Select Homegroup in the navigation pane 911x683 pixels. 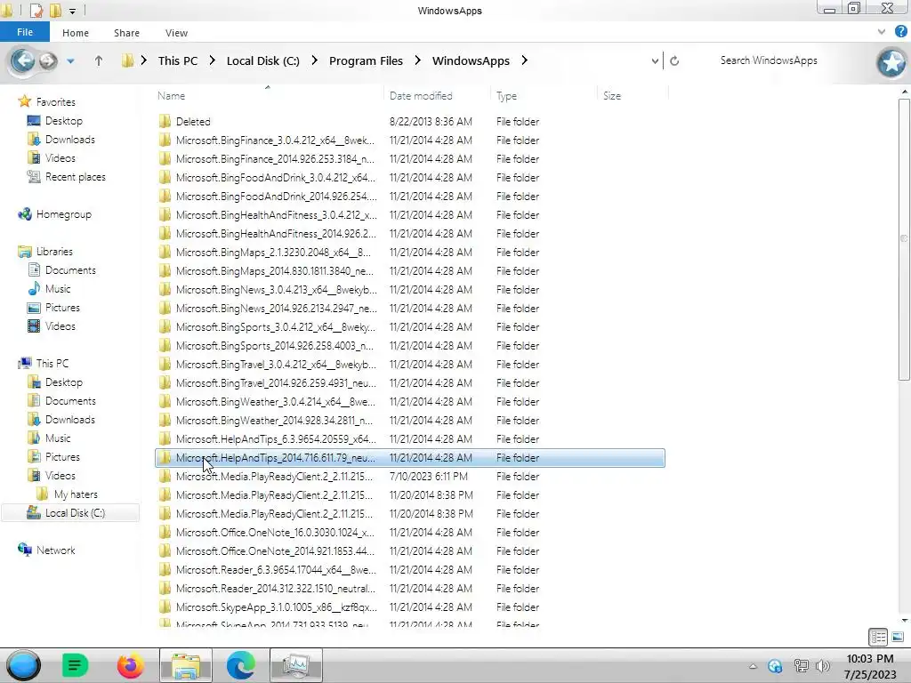tap(64, 214)
